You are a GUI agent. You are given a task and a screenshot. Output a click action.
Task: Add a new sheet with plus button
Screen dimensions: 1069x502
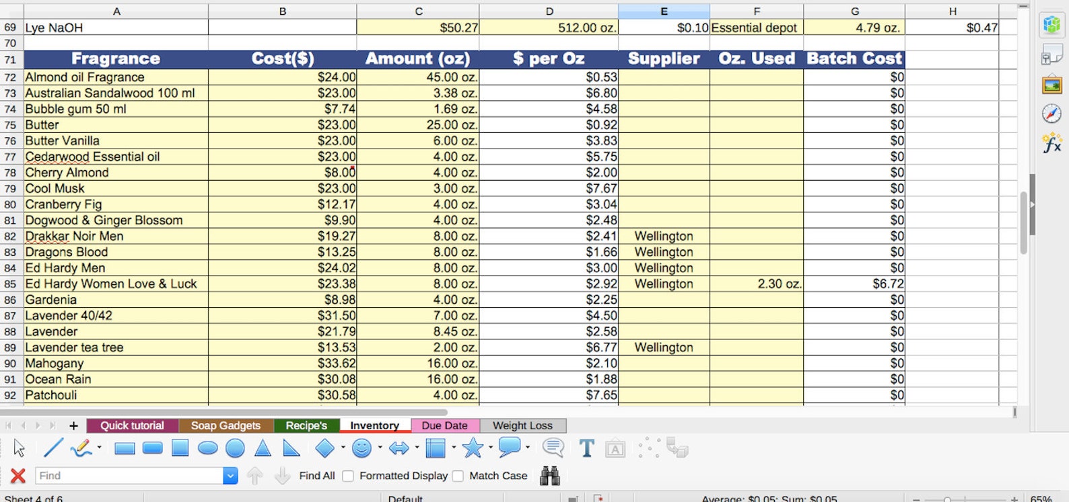[x=73, y=425]
